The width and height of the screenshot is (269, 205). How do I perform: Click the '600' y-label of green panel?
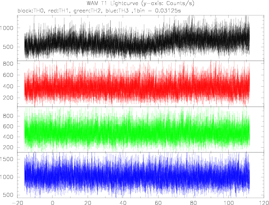tap(9, 126)
